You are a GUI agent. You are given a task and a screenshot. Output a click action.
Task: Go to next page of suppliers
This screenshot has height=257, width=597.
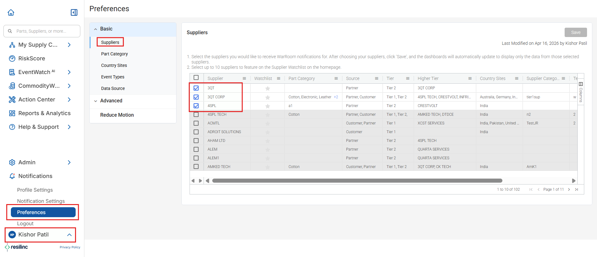tap(569, 189)
